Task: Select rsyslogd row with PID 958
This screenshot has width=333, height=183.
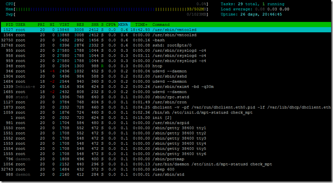Action: [x=166, y=56]
